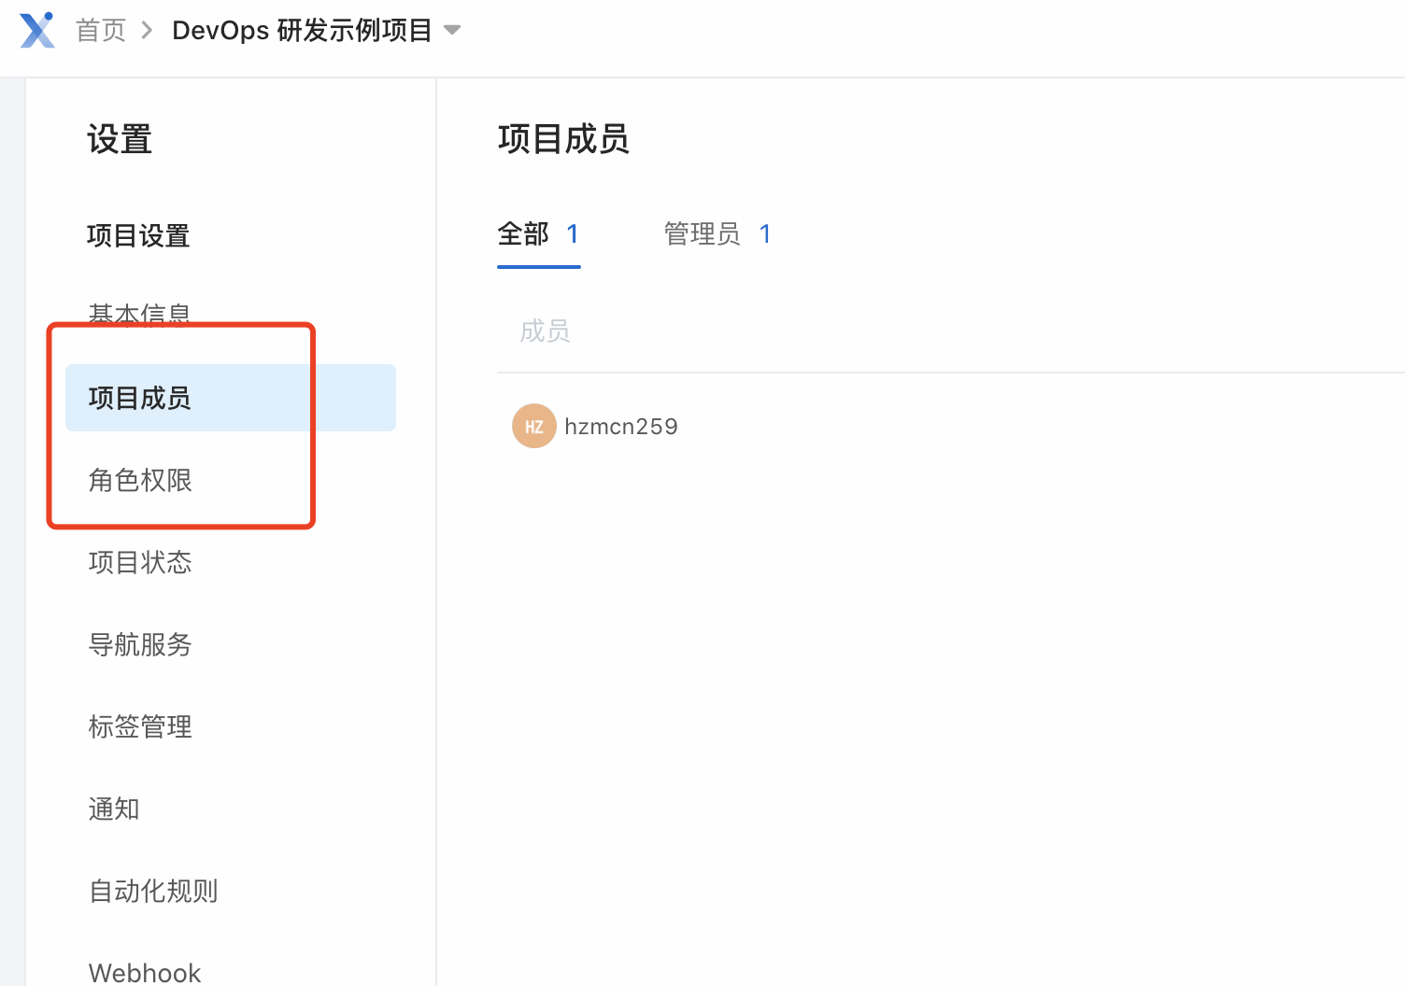Open 导航服务 settings

[x=140, y=644]
